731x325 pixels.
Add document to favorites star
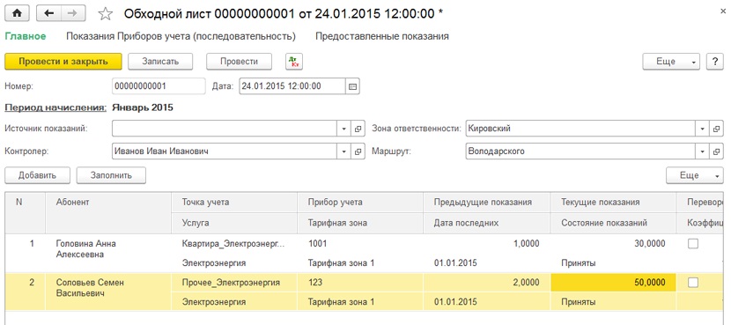pyautogui.click(x=106, y=14)
